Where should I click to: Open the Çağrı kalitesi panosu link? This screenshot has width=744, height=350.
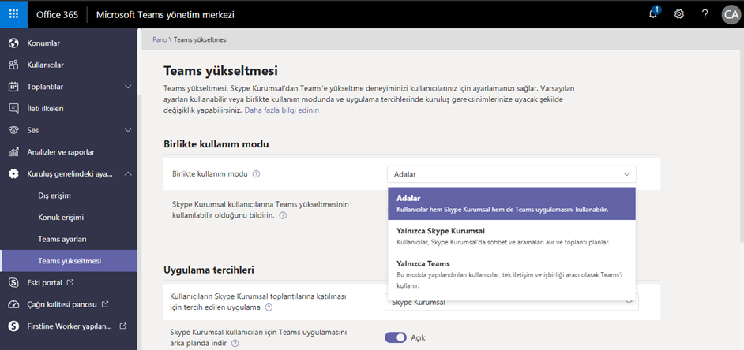click(62, 304)
